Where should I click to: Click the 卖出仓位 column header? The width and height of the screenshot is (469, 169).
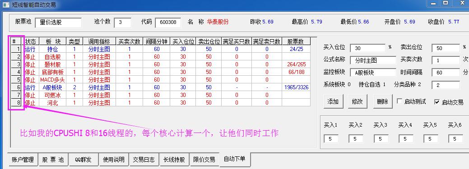(x=209, y=41)
